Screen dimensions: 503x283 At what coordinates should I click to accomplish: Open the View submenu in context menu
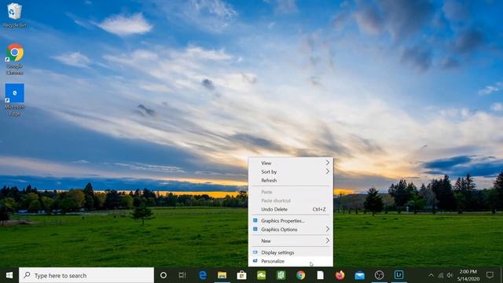tap(291, 163)
